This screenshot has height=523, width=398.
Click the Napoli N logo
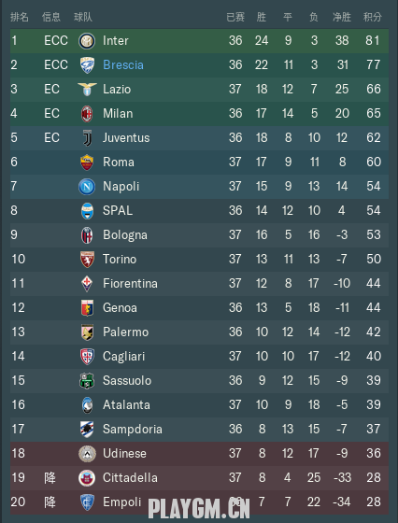click(x=87, y=187)
